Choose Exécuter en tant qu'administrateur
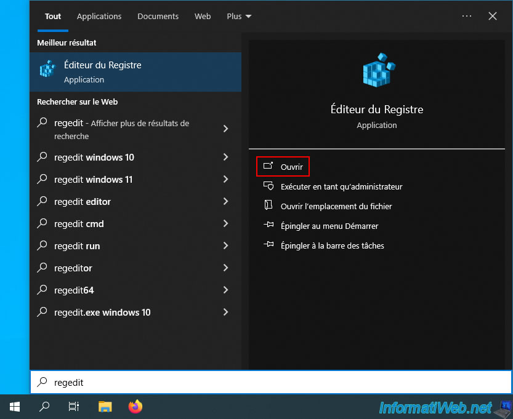This screenshot has height=419, width=513. (x=333, y=186)
